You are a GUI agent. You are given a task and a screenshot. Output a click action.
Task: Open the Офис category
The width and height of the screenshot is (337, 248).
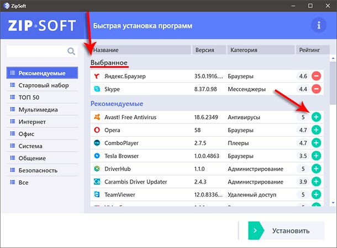(x=42, y=134)
